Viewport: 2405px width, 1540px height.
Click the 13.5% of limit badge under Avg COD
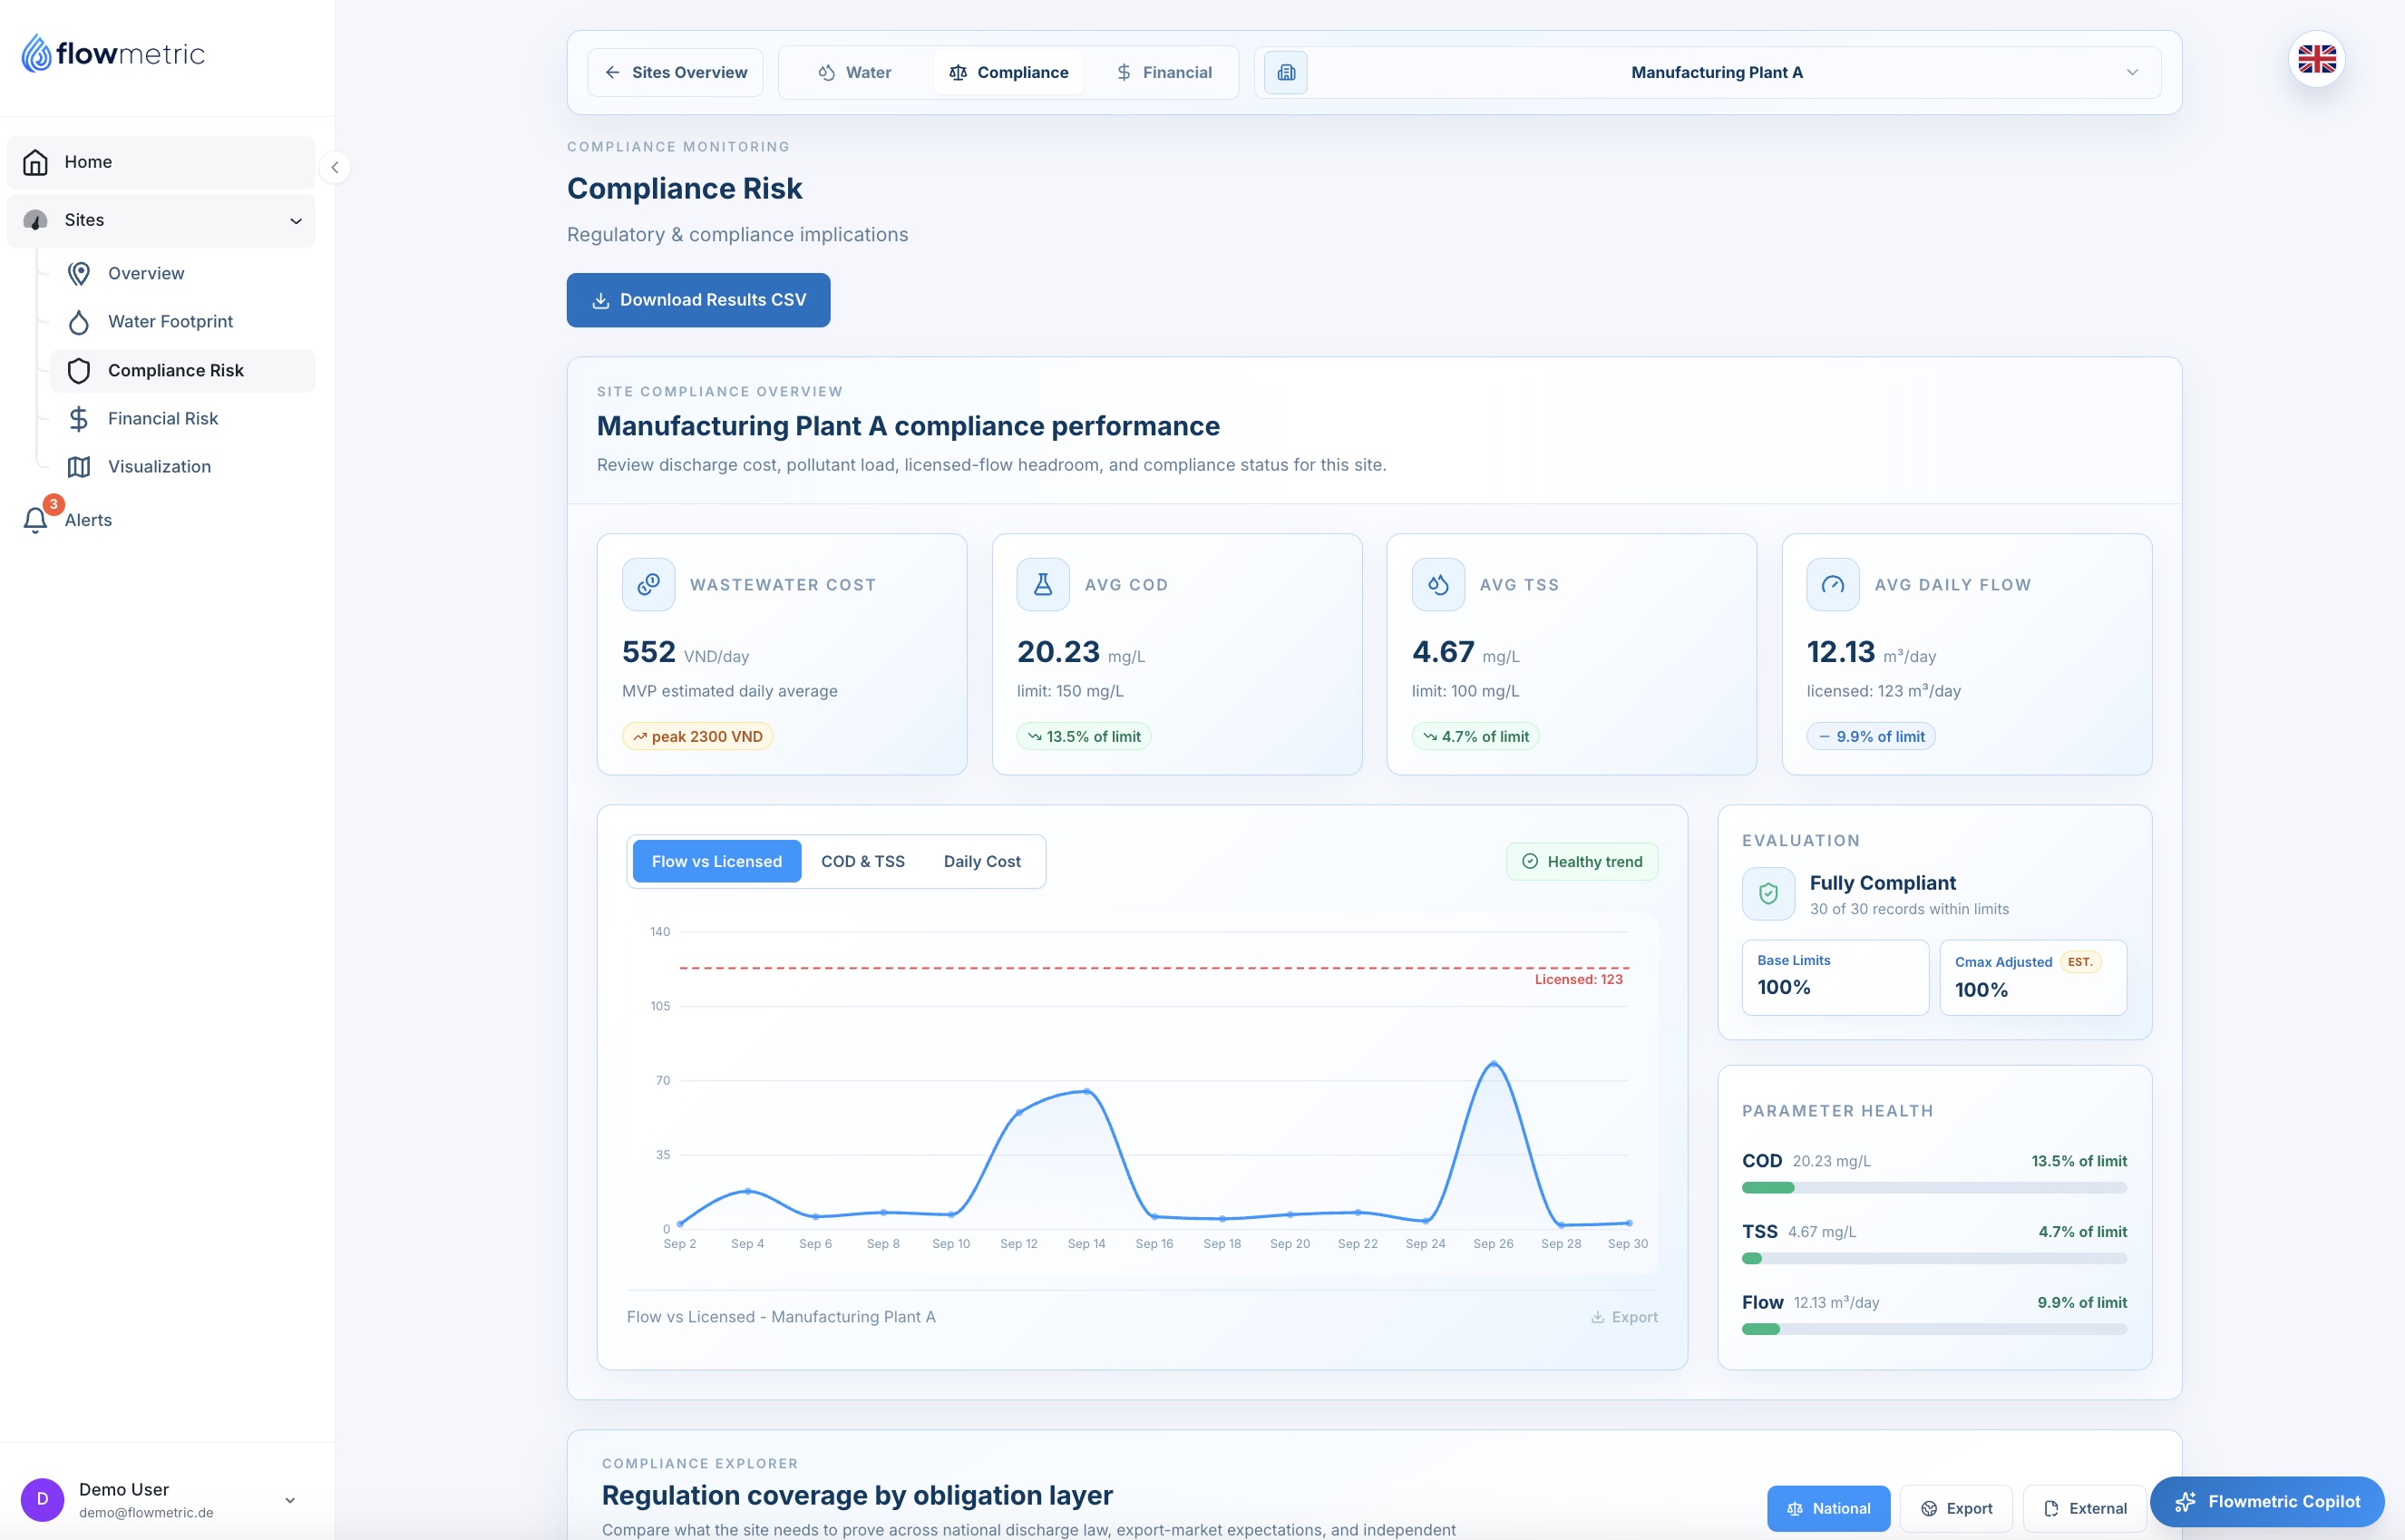tap(1084, 736)
